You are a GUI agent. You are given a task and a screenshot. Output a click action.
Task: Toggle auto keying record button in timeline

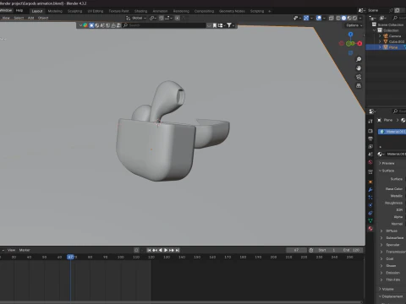pyautogui.click(x=136, y=250)
